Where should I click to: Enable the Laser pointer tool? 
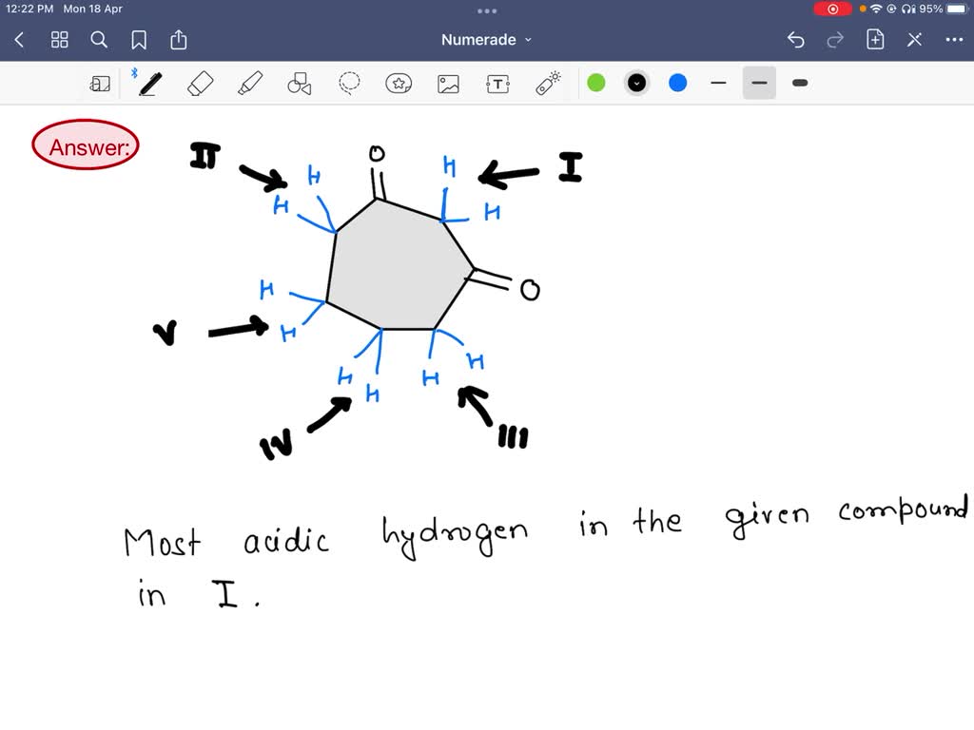click(546, 83)
